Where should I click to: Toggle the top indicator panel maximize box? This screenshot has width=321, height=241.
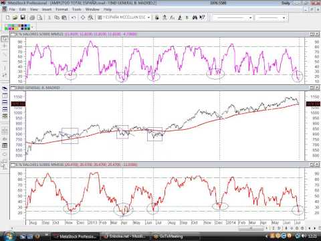click(312, 34)
